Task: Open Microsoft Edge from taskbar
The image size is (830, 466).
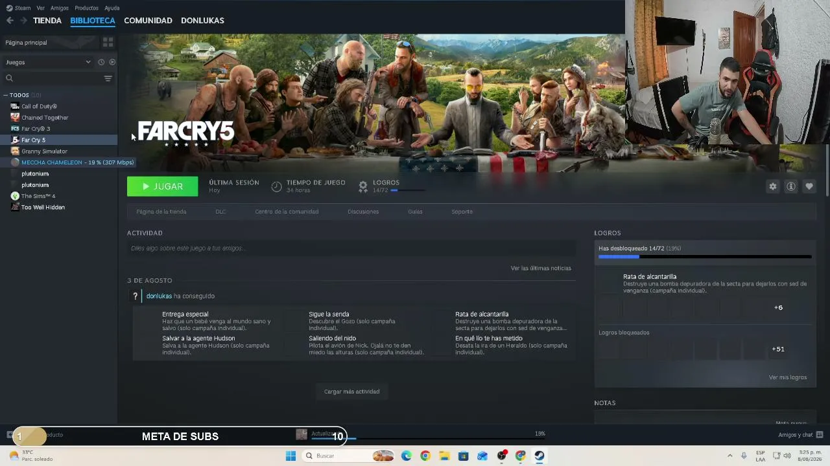Action: point(407,456)
